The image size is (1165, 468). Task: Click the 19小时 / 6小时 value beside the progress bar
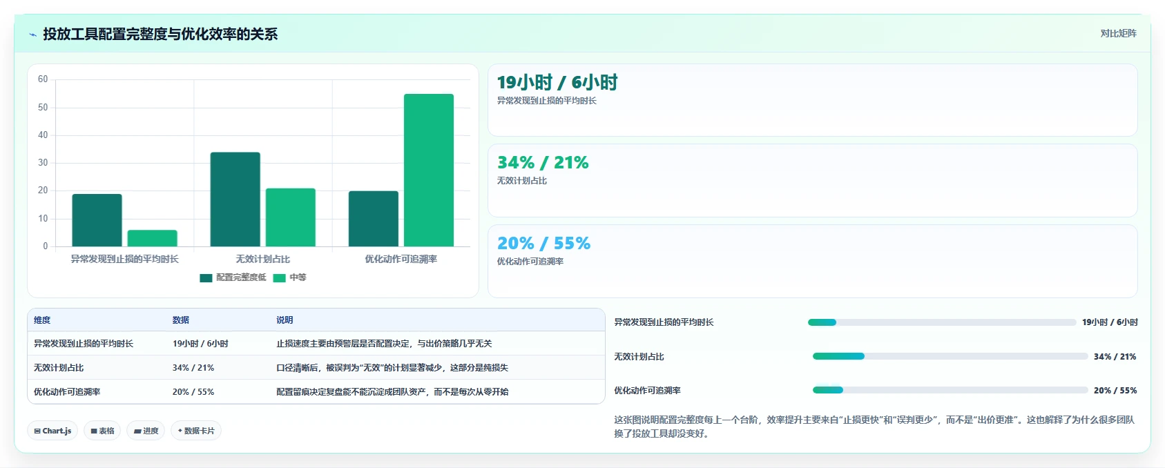click(1110, 322)
